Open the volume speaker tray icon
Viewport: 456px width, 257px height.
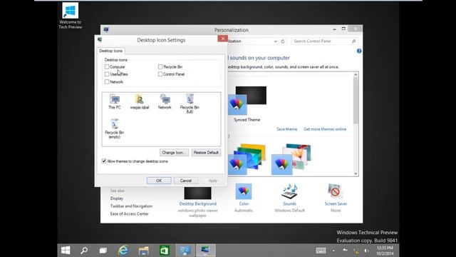tap(366, 251)
